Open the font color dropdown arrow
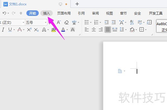167x110 pixels. [67, 30]
